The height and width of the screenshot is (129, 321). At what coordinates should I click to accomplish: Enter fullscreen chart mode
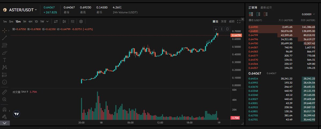[x=239, y=21]
